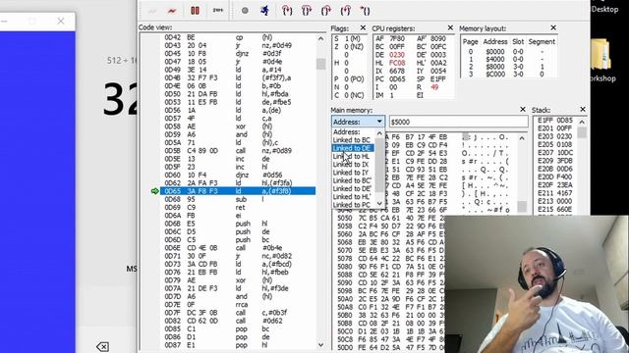This screenshot has width=629, height=353.
Task: Click the third brace step-out icon
Action: click(x=325, y=11)
